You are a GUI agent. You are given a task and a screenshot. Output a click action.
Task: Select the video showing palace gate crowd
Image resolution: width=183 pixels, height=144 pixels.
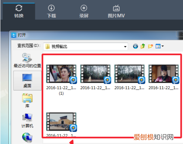(61, 122)
